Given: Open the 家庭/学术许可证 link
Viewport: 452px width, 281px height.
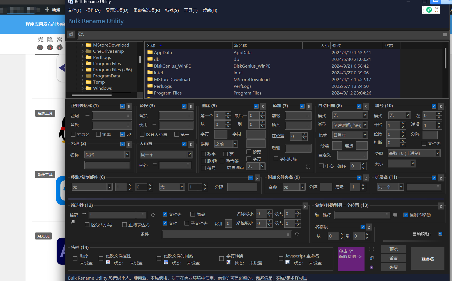Looking at the screenshot, I should tap(292, 278).
